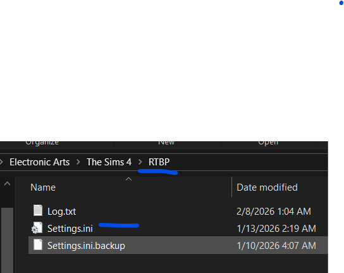Expand the chevron after Electronic Arts
The width and height of the screenshot is (344, 273).
point(78,162)
